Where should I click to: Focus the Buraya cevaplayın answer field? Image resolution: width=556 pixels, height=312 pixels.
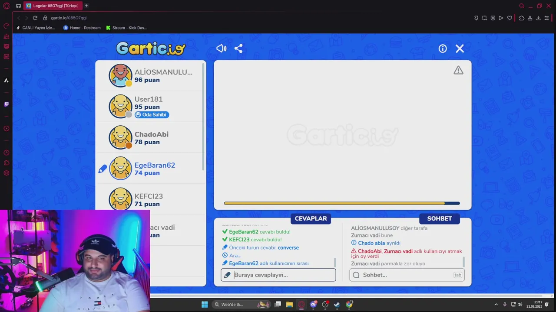[278, 275]
